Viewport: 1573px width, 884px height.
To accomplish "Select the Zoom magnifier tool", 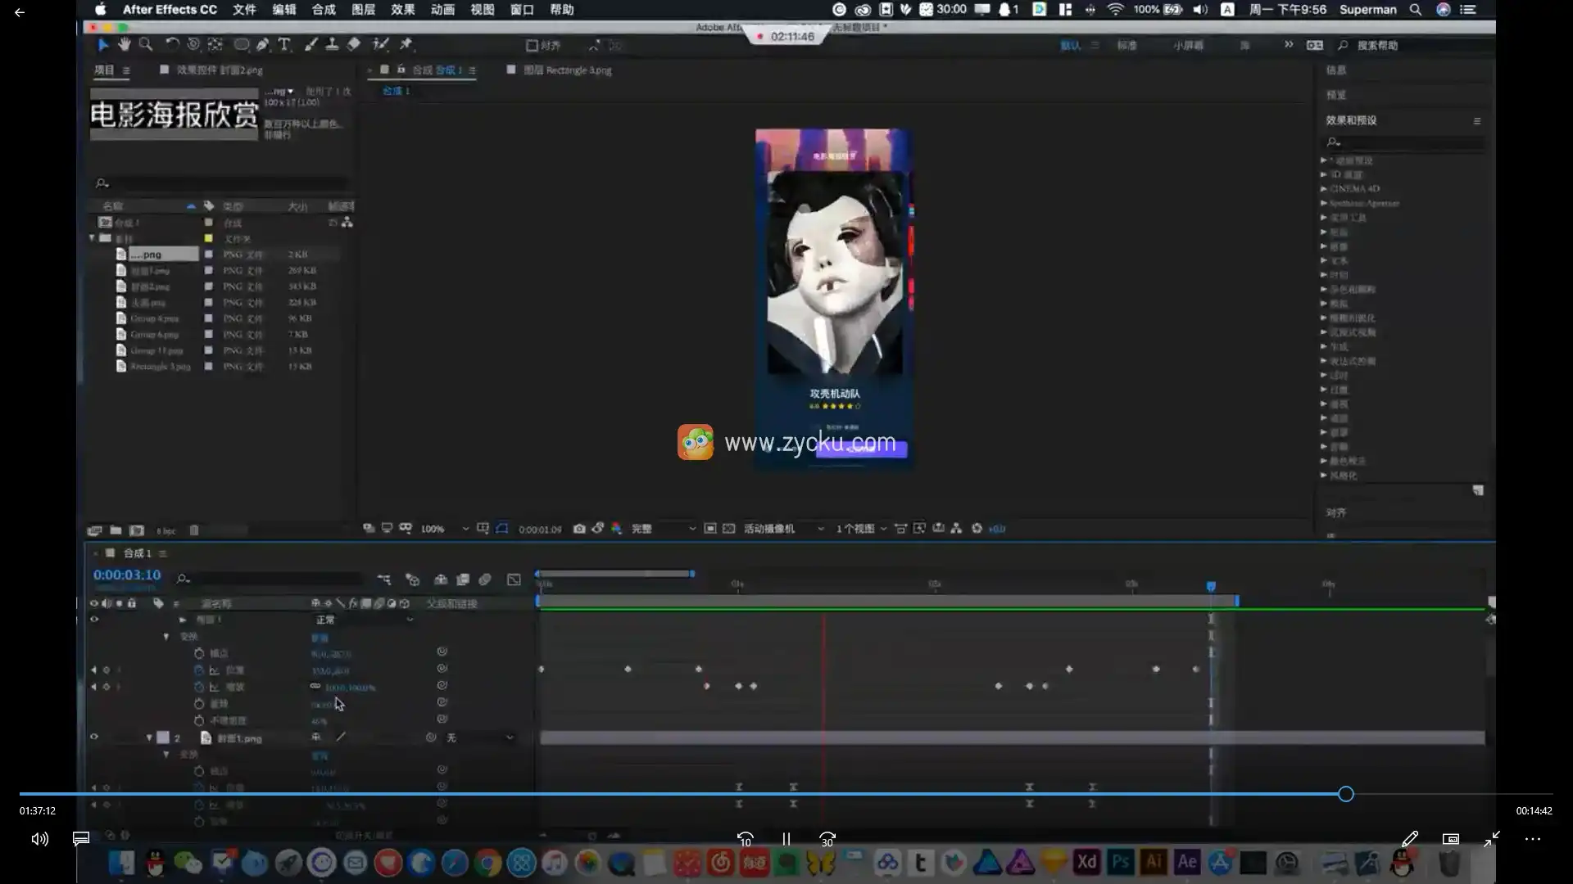I will click(x=146, y=44).
